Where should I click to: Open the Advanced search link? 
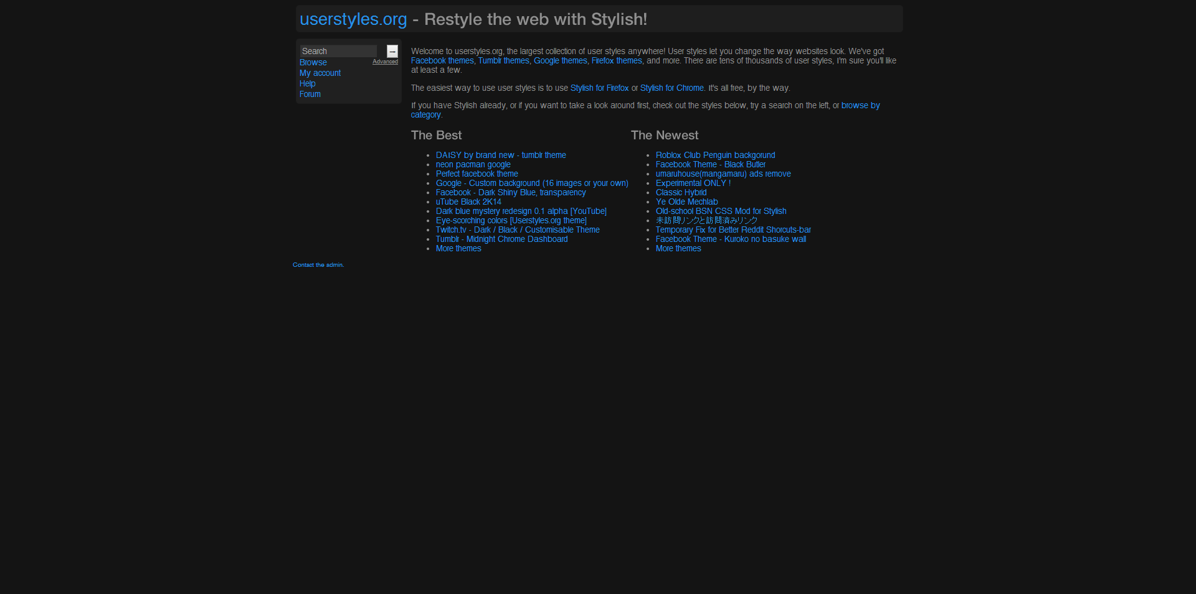pos(385,62)
